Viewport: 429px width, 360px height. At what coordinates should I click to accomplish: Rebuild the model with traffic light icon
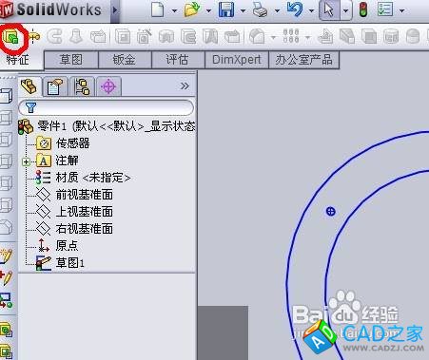tap(362, 9)
